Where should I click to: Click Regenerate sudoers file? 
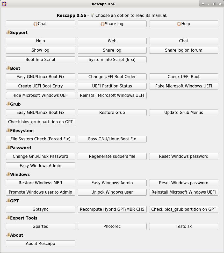pos(112,156)
